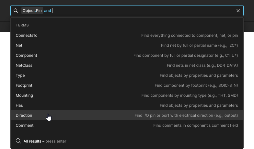Click 'Find component by footprint' description
This screenshot has width=254, height=149.
196,85
